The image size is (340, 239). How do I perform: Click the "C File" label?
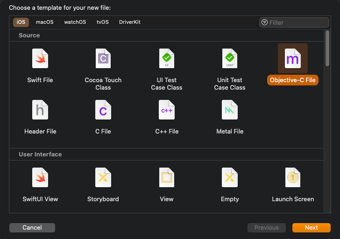(103, 131)
